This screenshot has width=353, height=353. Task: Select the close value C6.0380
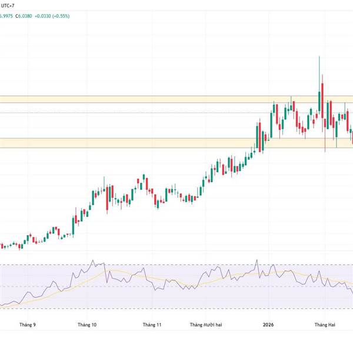point(24,16)
